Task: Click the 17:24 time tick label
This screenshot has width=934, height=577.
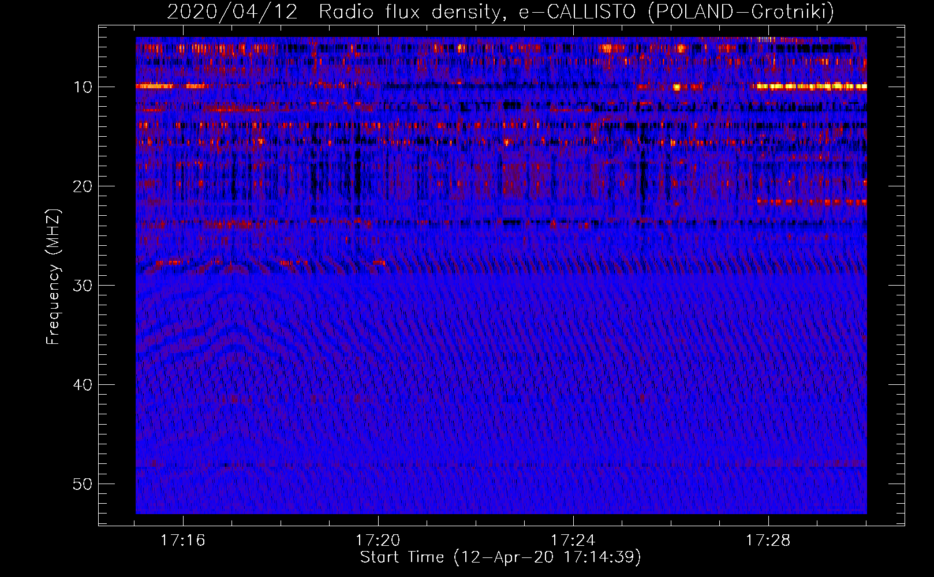Action: click(x=573, y=541)
